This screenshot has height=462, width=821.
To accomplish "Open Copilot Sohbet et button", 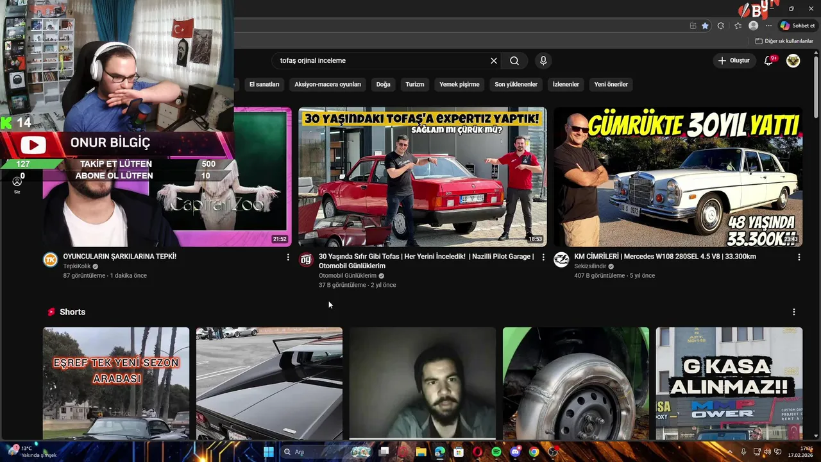I will tap(797, 26).
